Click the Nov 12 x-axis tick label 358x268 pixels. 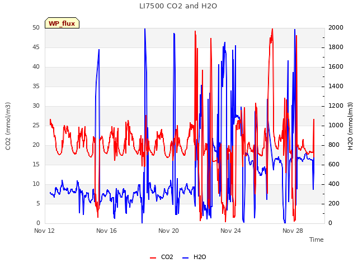[x=44, y=231]
